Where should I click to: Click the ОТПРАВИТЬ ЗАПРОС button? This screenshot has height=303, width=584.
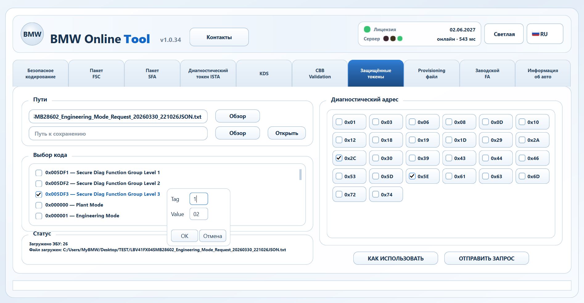[x=487, y=258]
